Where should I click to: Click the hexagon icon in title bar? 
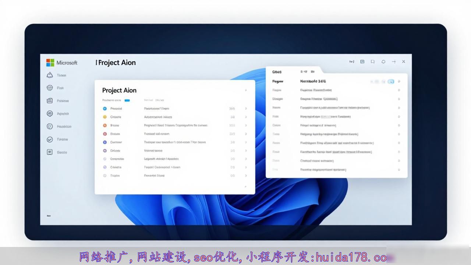pos(383,62)
